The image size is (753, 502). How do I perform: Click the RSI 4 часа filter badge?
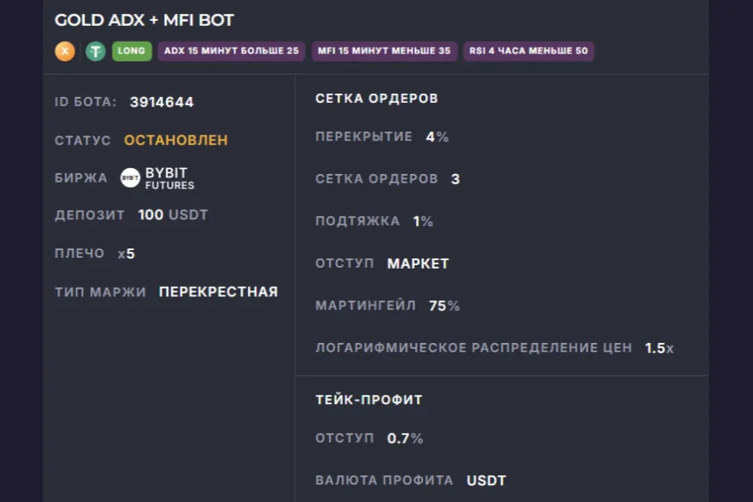[x=529, y=50]
